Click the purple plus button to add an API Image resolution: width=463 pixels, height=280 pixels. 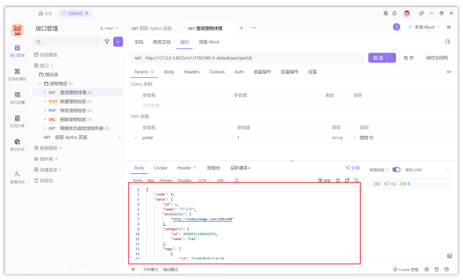(118, 42)
